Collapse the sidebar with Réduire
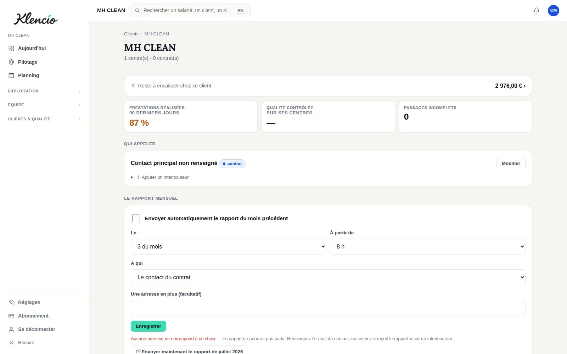 point(45,343)
